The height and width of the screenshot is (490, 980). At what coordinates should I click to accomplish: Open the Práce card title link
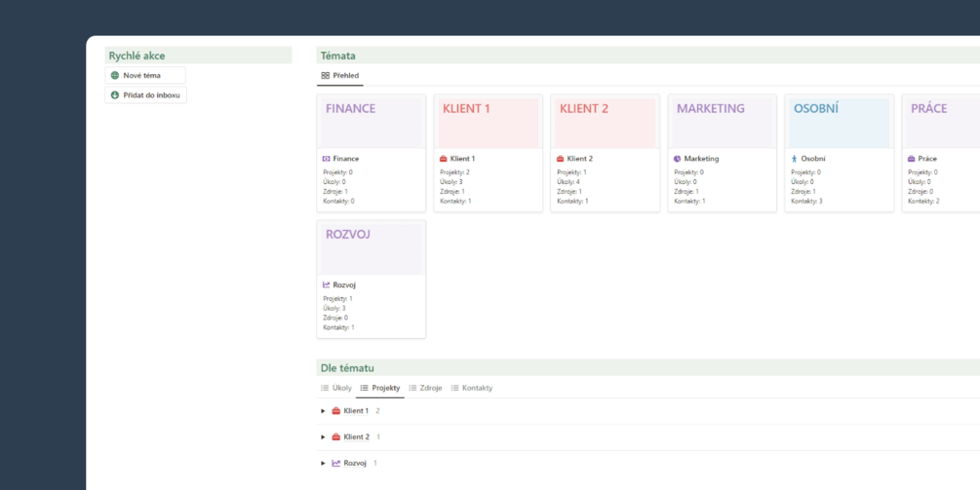pos(927,159)
